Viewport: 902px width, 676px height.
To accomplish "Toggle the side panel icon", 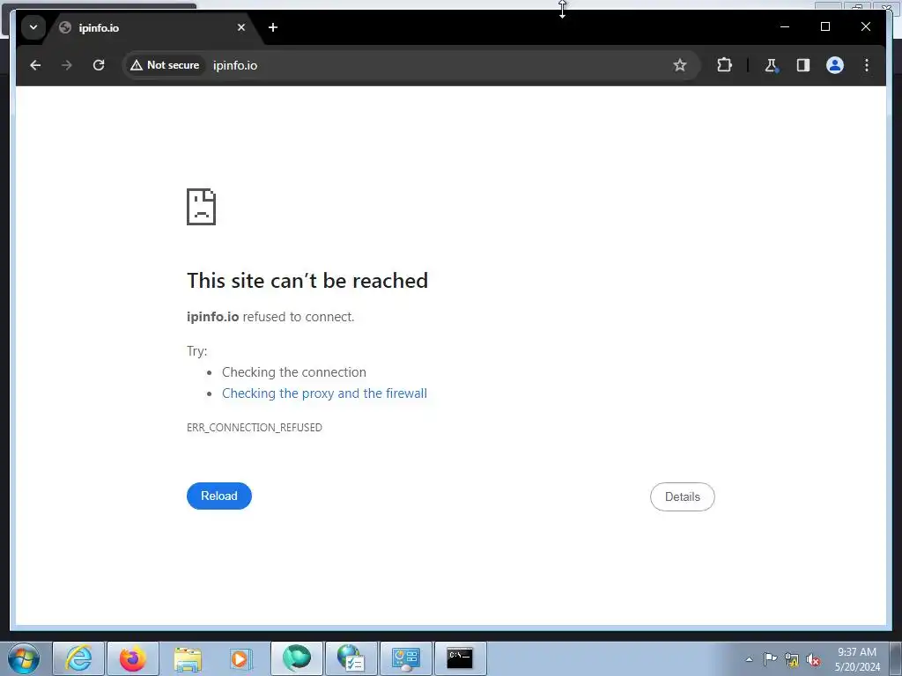I will click(x=803, y=65).
